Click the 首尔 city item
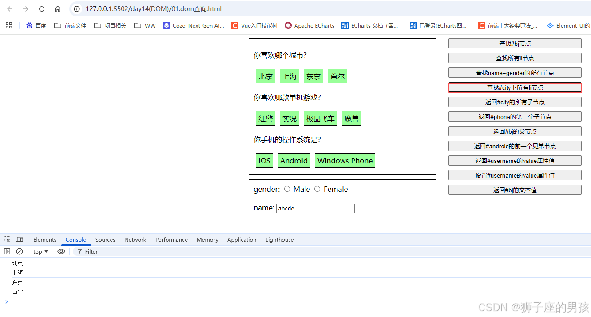 [337, 76]
